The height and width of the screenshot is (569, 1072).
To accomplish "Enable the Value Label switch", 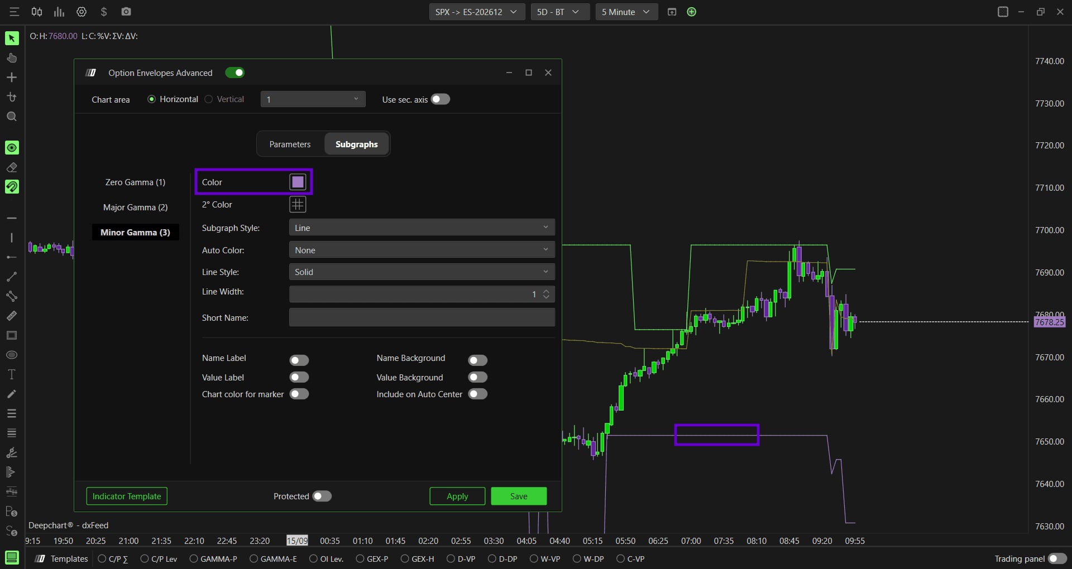I will tap(299, 377).
